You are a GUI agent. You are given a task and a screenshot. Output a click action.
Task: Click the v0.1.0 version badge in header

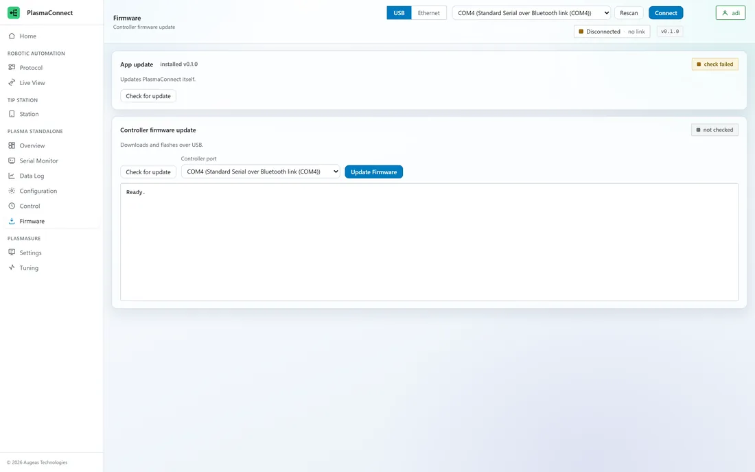670,32
